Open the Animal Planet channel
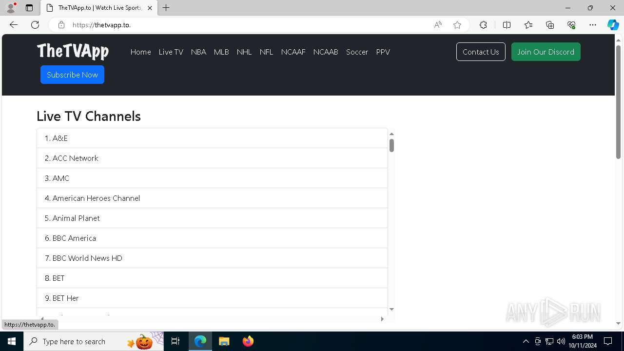Screen dimensions: 624x351 [x=212, y=218]
